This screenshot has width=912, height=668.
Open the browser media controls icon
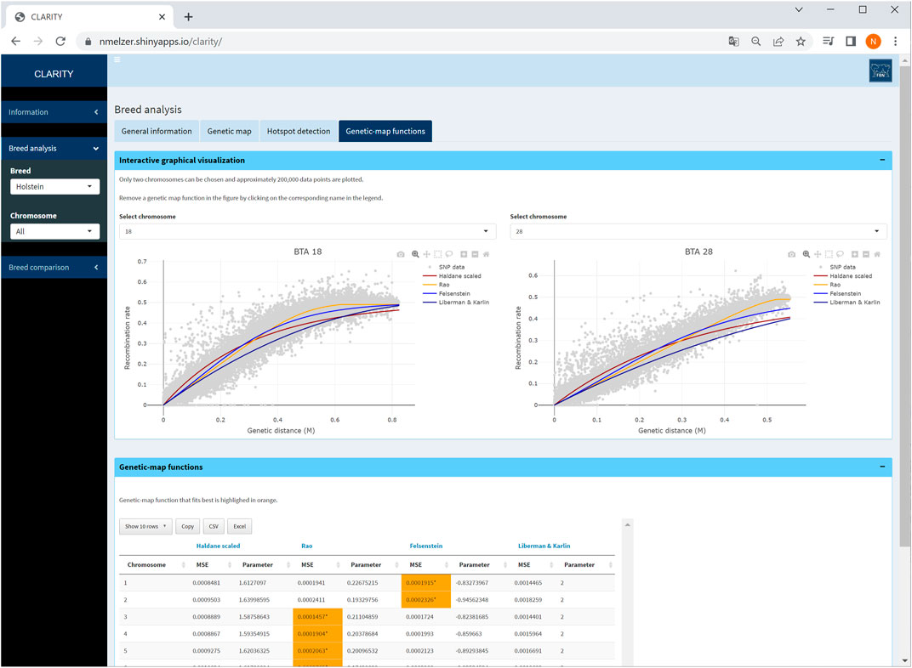829,42
